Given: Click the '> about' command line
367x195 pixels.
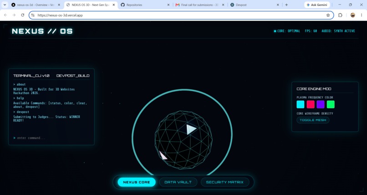Looking at the screenshot, I should tap(20, 84).
